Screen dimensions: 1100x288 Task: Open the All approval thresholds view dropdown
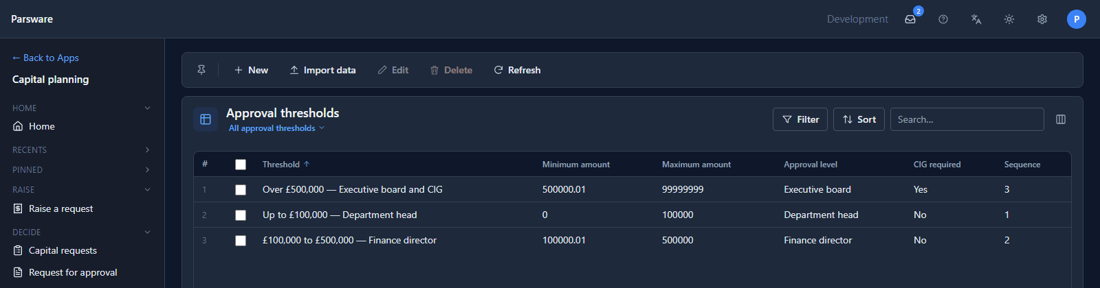(276, 128)
